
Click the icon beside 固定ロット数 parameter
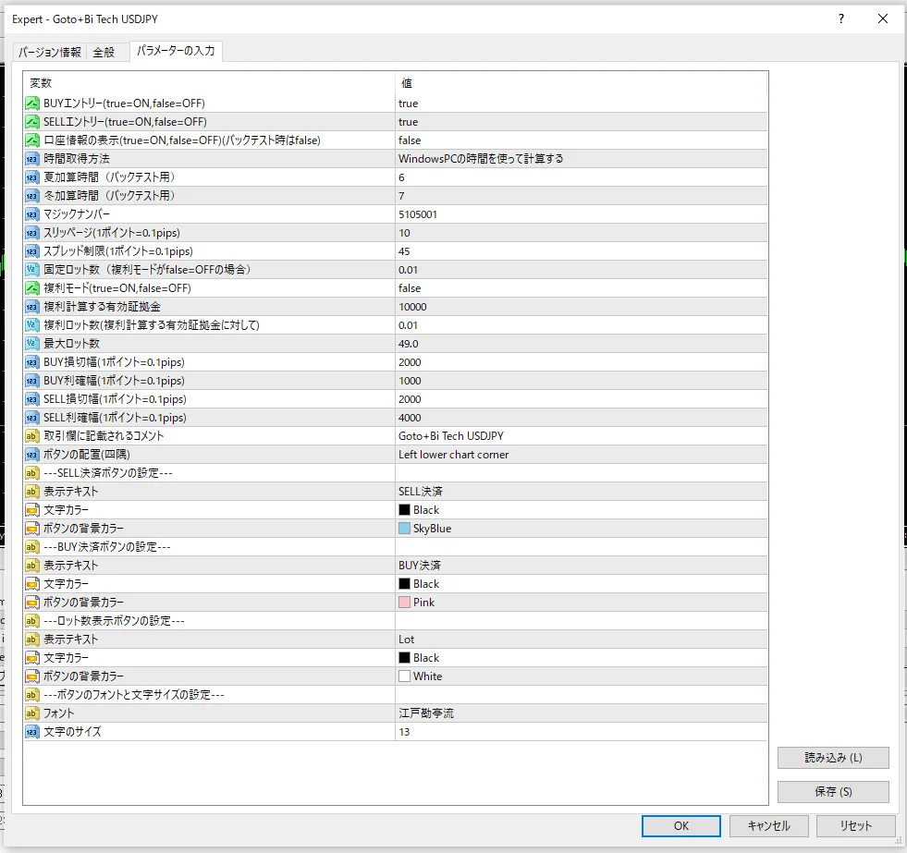[32, 270]
